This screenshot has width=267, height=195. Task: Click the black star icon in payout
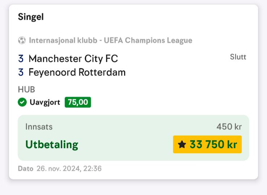pos(182,144)
